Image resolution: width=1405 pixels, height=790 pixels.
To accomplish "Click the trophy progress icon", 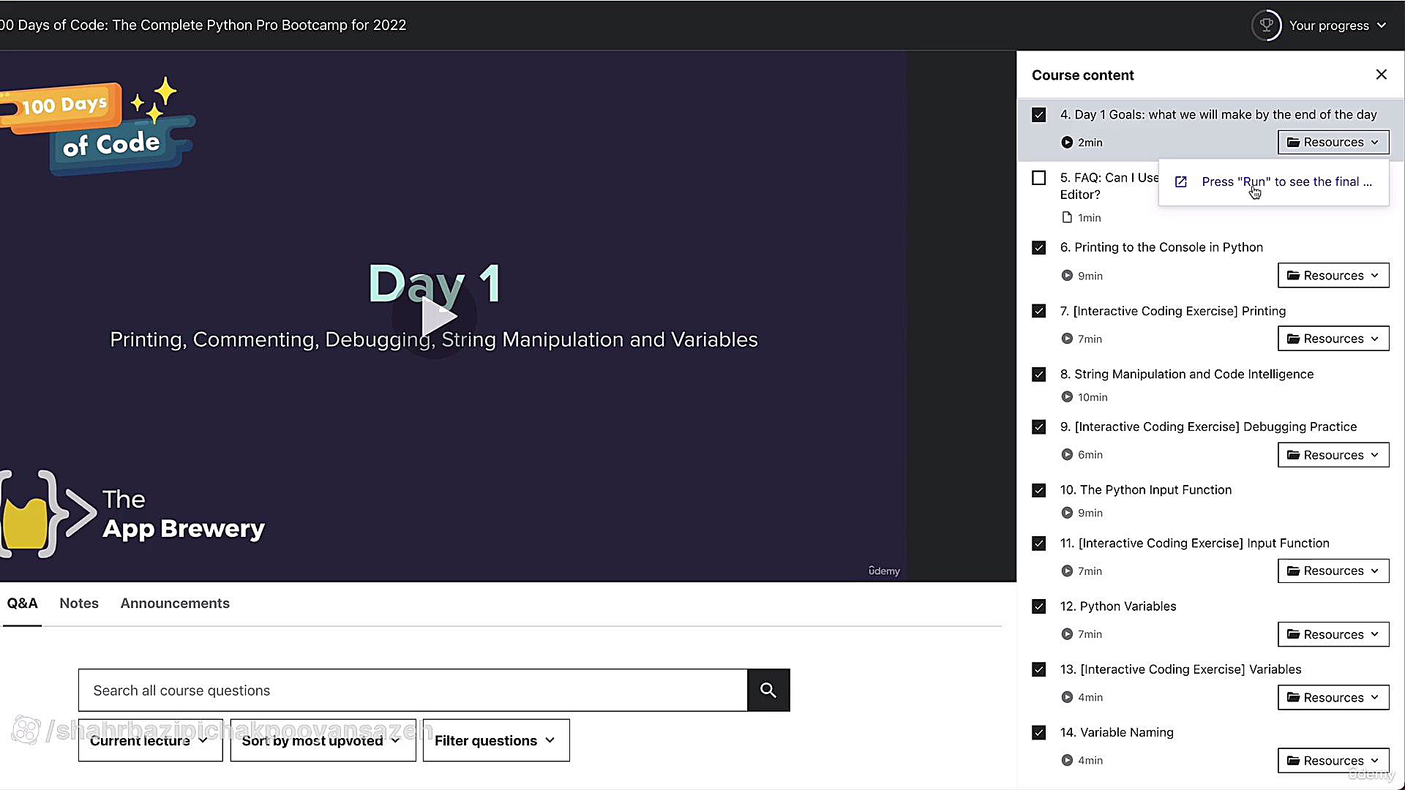I will click(1267, 26).
